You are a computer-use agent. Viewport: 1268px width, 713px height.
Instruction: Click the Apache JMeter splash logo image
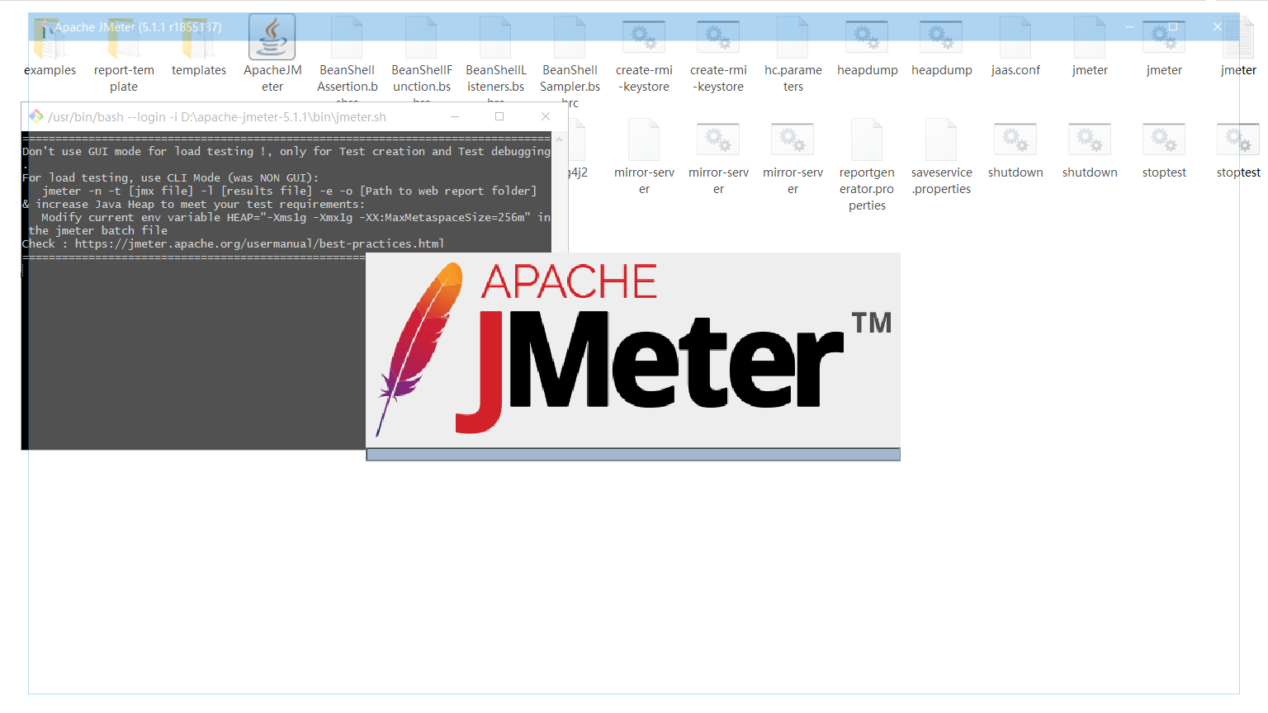[x=633, y=350]
